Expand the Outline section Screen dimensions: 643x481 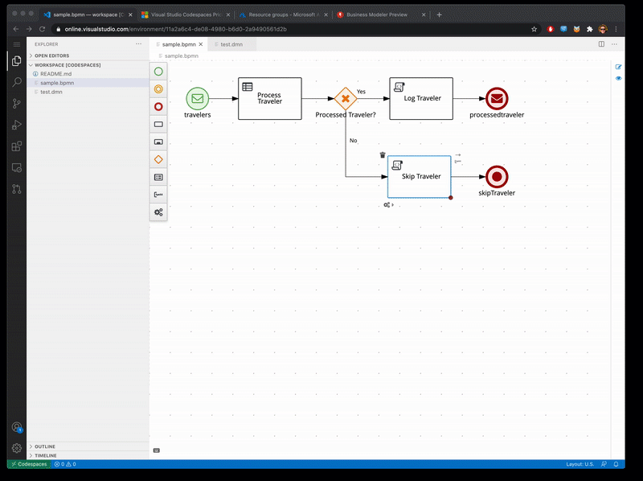click(x=45, y=446)
